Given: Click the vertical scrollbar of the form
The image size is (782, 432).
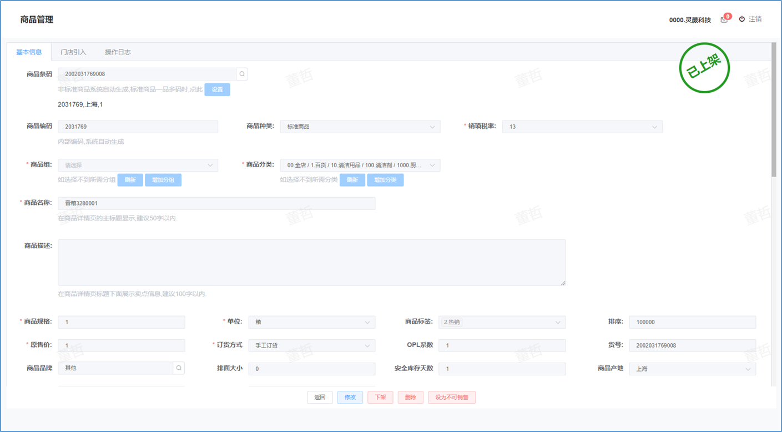Looking at the screenshot, I should coord(774,109).
